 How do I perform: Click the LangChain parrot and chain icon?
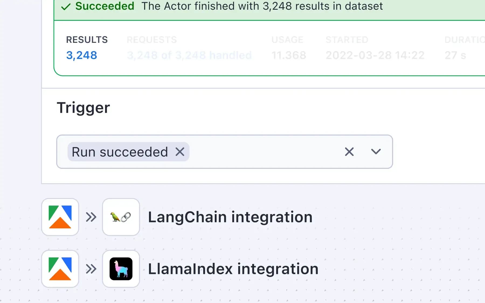(121, 217)
